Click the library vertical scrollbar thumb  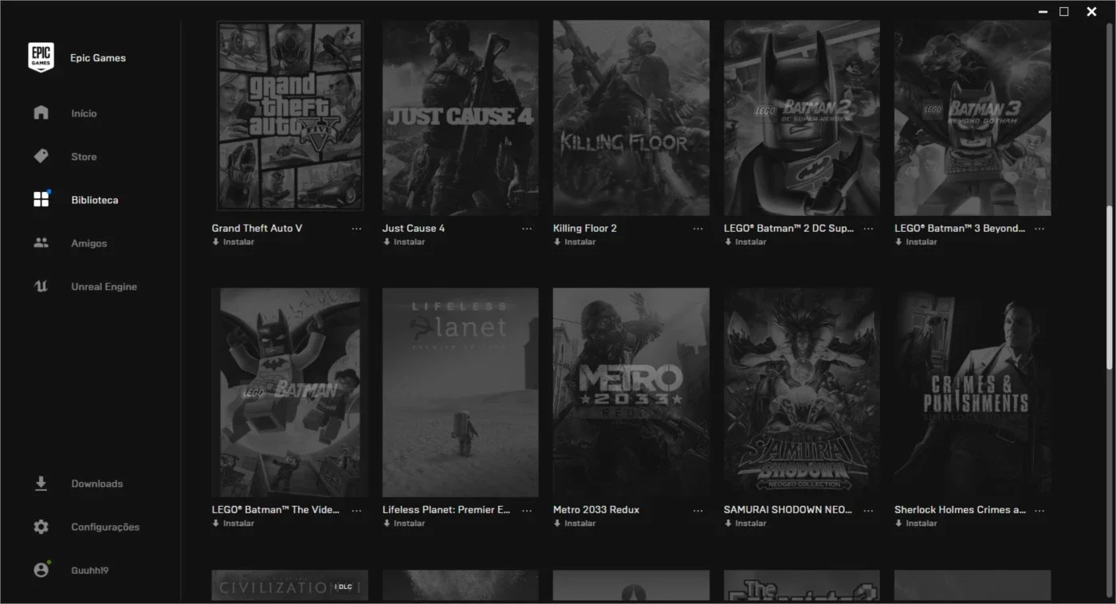pos(1109,287)
